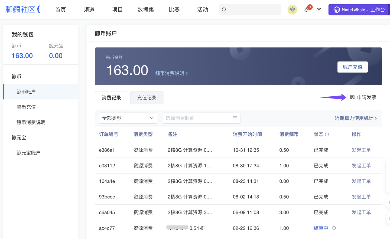Click order number ac4c77
390x239 pixels.
click(x=107, y=228)
